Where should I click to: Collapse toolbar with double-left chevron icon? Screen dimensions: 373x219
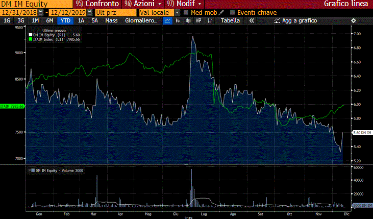(251, 20)
